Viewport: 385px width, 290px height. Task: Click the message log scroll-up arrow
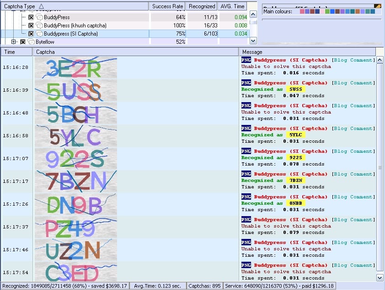point(380,60)
